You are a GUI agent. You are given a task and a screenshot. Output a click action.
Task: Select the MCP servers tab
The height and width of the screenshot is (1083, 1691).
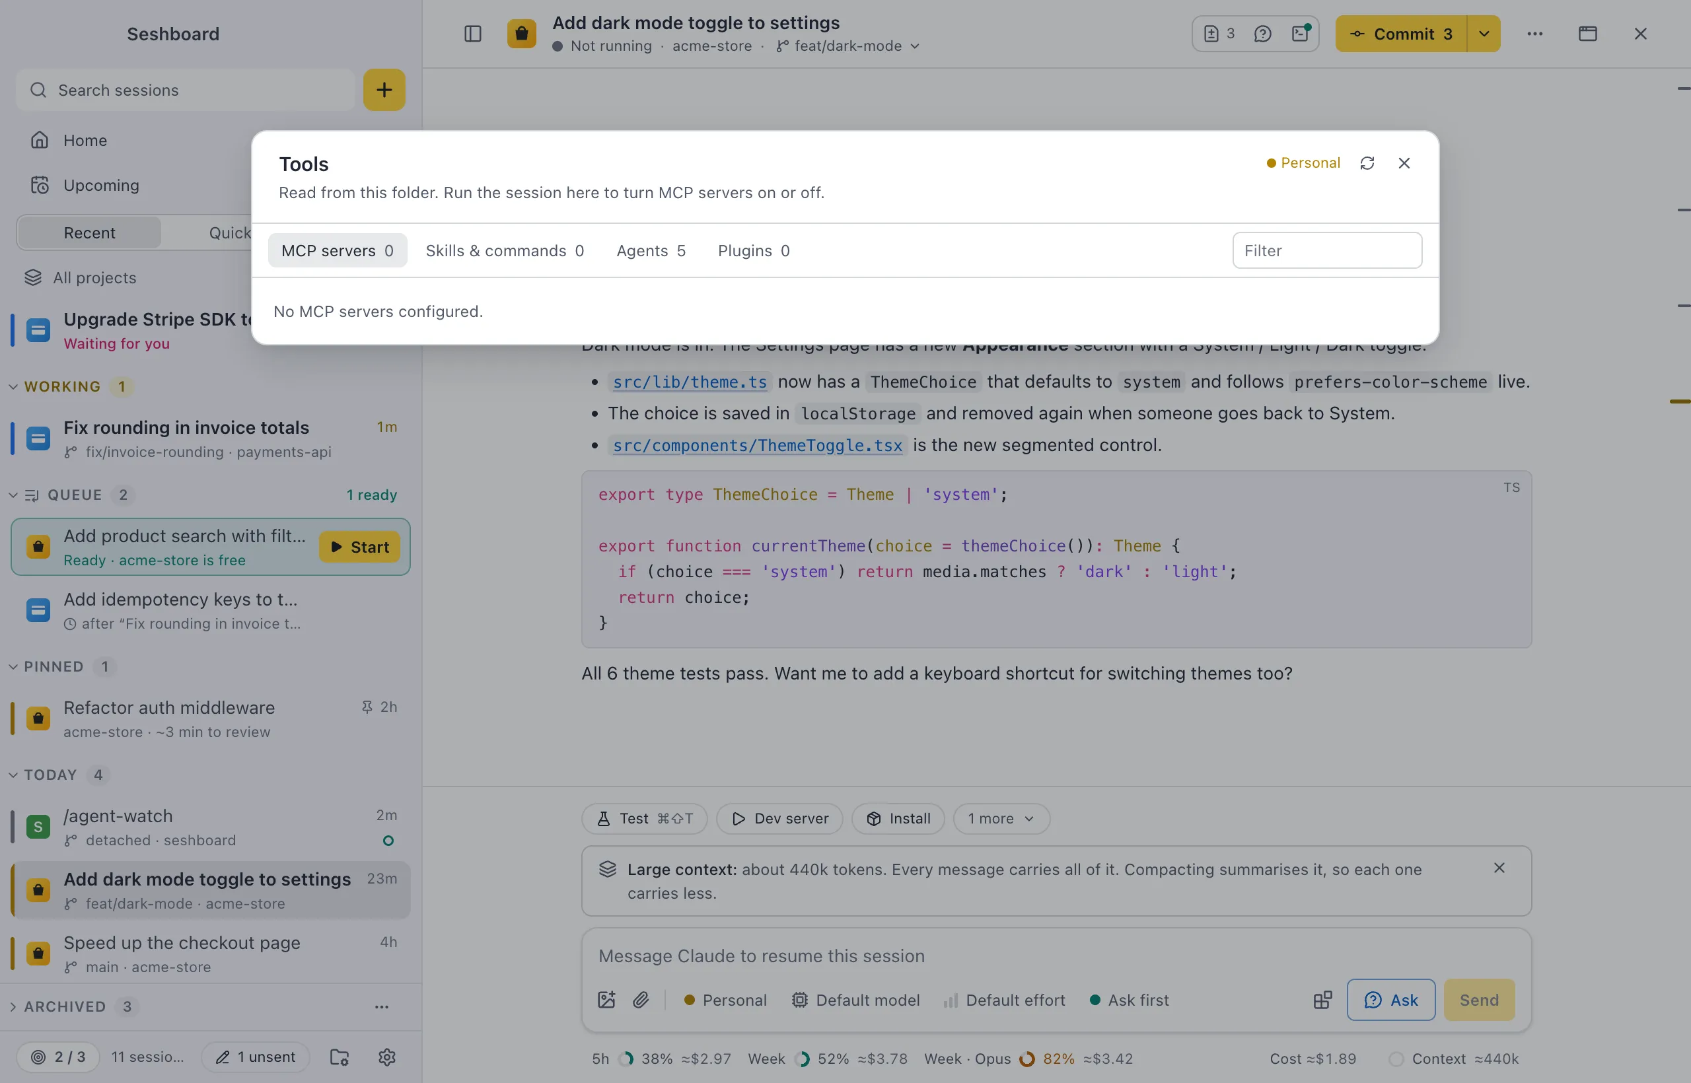tap(337, 250)
